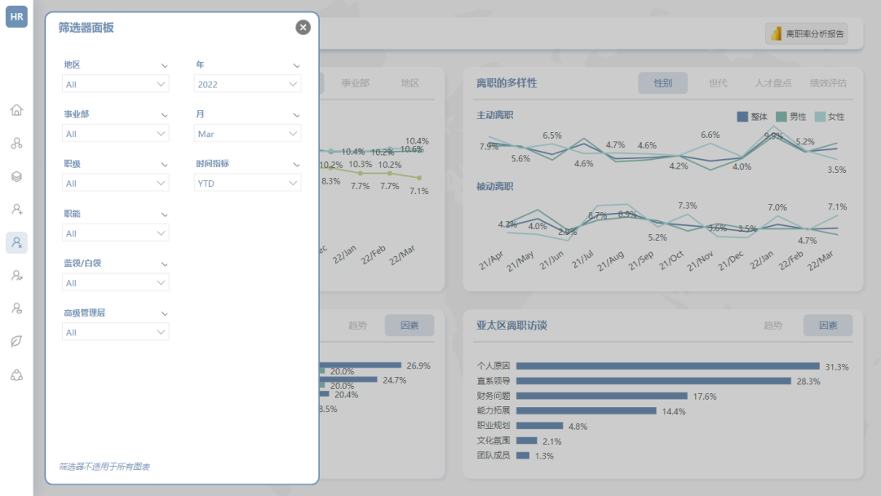The image size is (881, 496).
Task: Toggle 亚太区离职访谈 to 因素 view
Action: [827, 325]
